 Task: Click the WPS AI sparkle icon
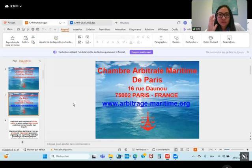click(184, 29)
